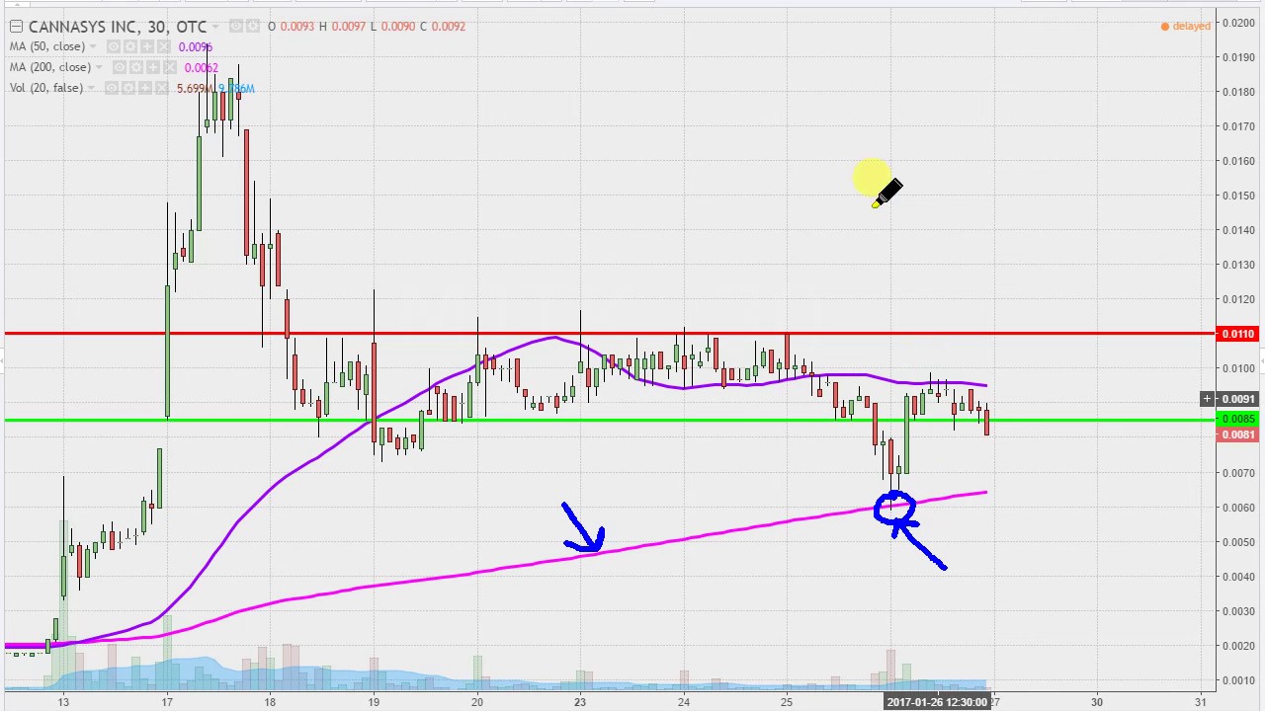Click the orange delayed data indicator
This screenshot has width=1265, height=711.
point(1186,26)
